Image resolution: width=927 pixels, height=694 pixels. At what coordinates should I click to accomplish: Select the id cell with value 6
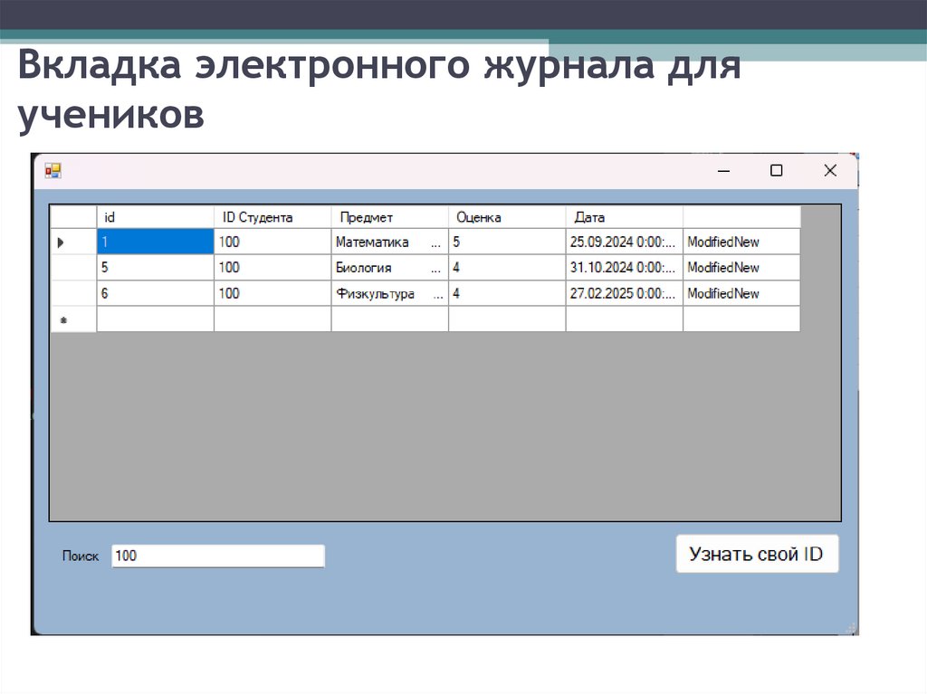(x=155, y=293)
